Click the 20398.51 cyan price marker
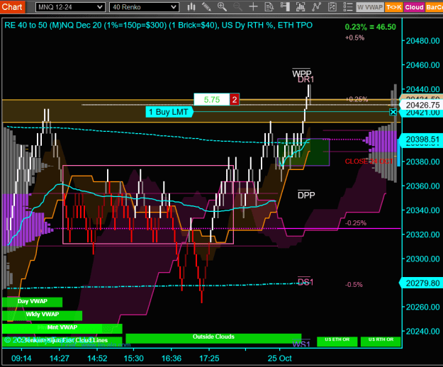This screenshot has width=443, height=367. (x=421, y=140)
